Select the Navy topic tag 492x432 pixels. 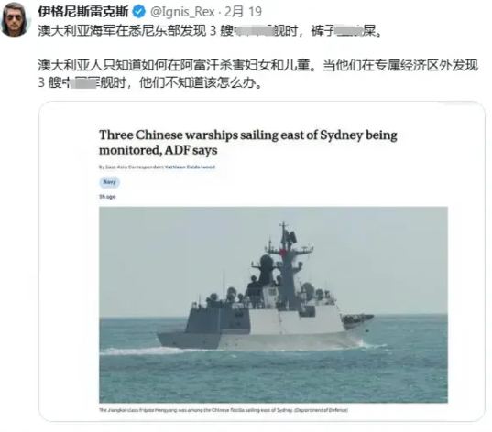click(110, 182)
